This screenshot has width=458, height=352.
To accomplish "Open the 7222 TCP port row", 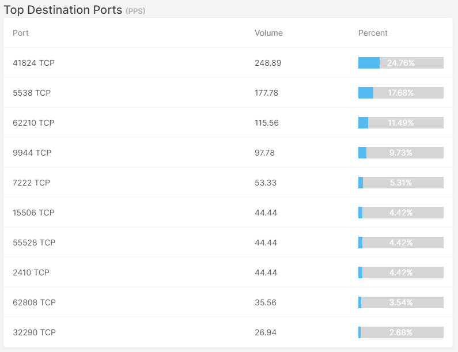I will (228, 183).
